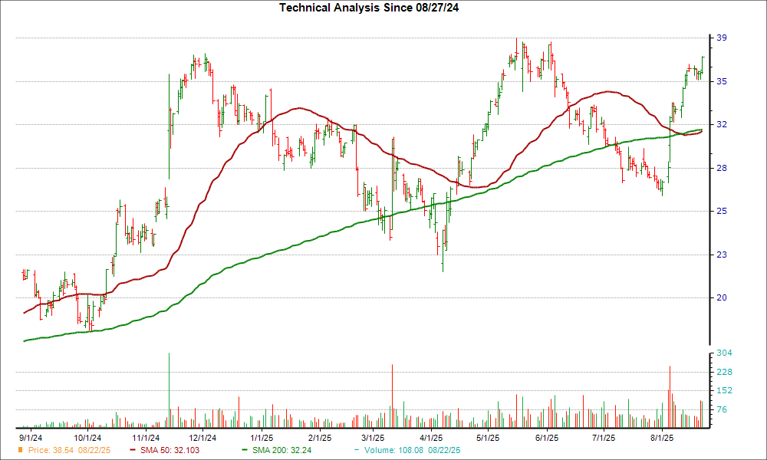
Task: Click the price axis label 25
Action: pos(722,211)
